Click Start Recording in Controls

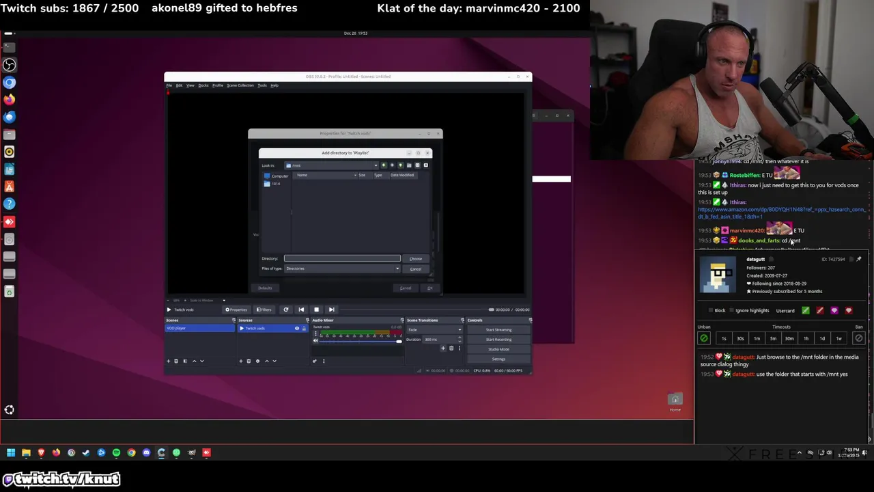(498, 340)
